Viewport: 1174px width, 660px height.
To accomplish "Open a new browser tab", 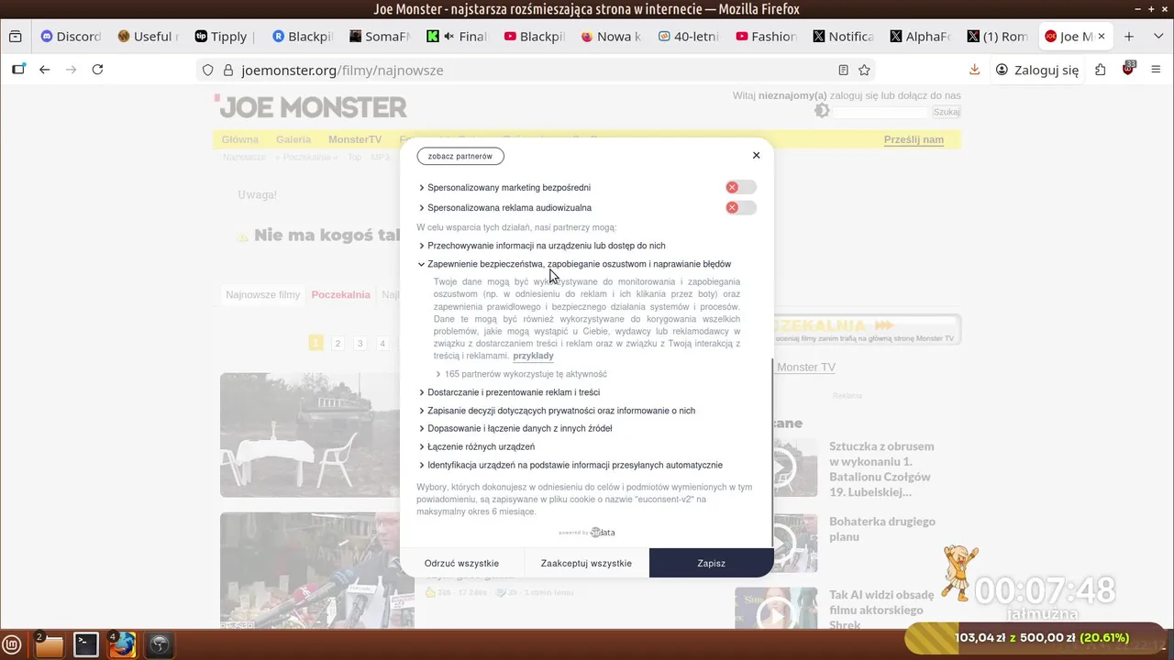I will click(x=1129, y=37).
